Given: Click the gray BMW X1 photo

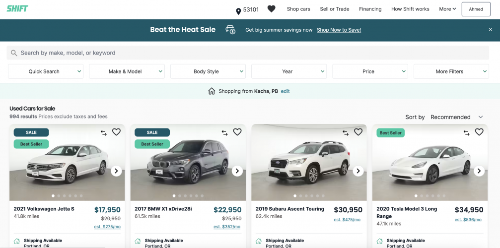Looking at the screenshot, I should click(x=188, y=163).
